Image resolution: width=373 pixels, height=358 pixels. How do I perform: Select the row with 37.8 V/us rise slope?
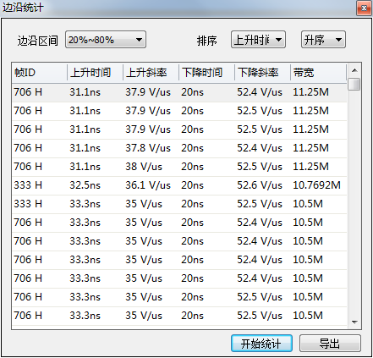click(x=179, y=148)
